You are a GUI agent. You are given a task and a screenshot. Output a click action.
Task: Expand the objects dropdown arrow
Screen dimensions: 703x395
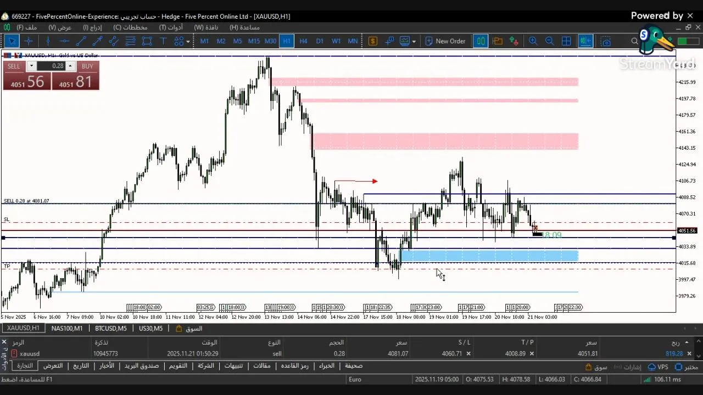[x=188, y=41]
